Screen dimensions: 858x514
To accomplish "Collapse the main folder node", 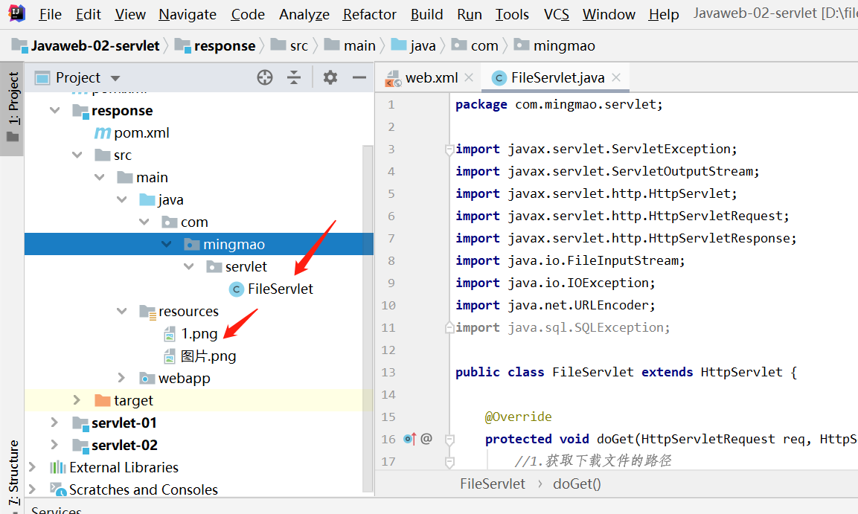I will (100, 177).
